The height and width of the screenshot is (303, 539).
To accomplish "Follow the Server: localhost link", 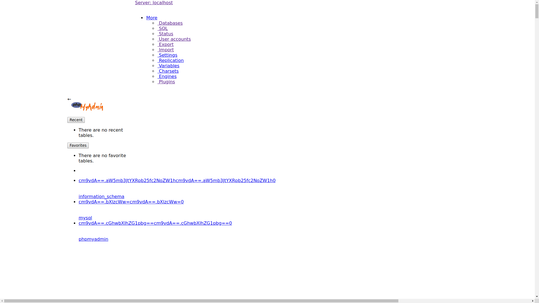I will pyautogui.click(x=154, y=3).
